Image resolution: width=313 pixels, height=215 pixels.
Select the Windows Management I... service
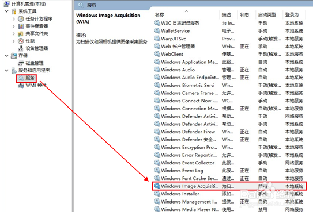[189, 201]
